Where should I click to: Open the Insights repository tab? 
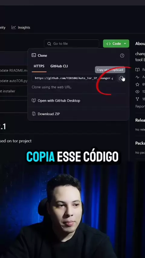point(21,27)
